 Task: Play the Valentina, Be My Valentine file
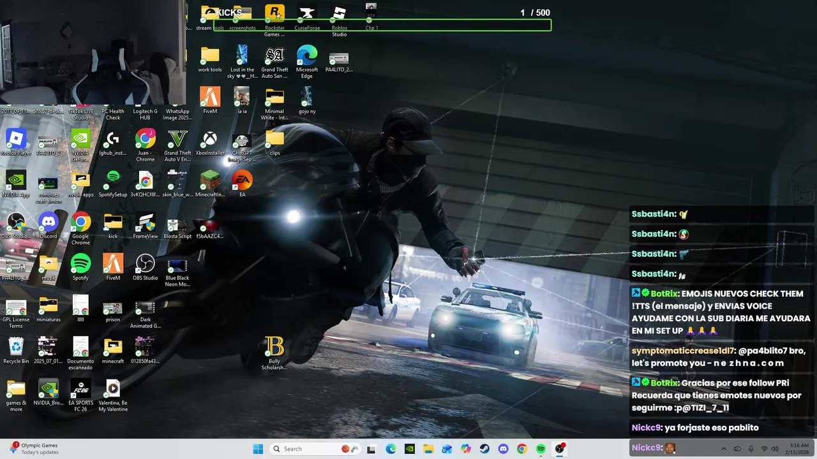pos(113,395)
